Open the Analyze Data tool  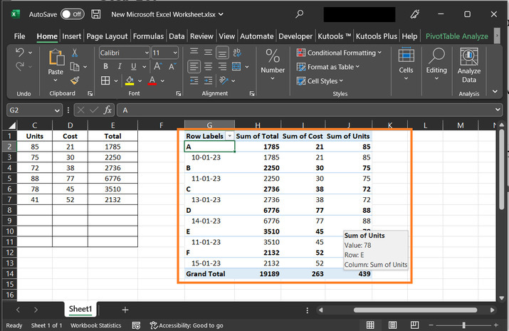point(468,64)
